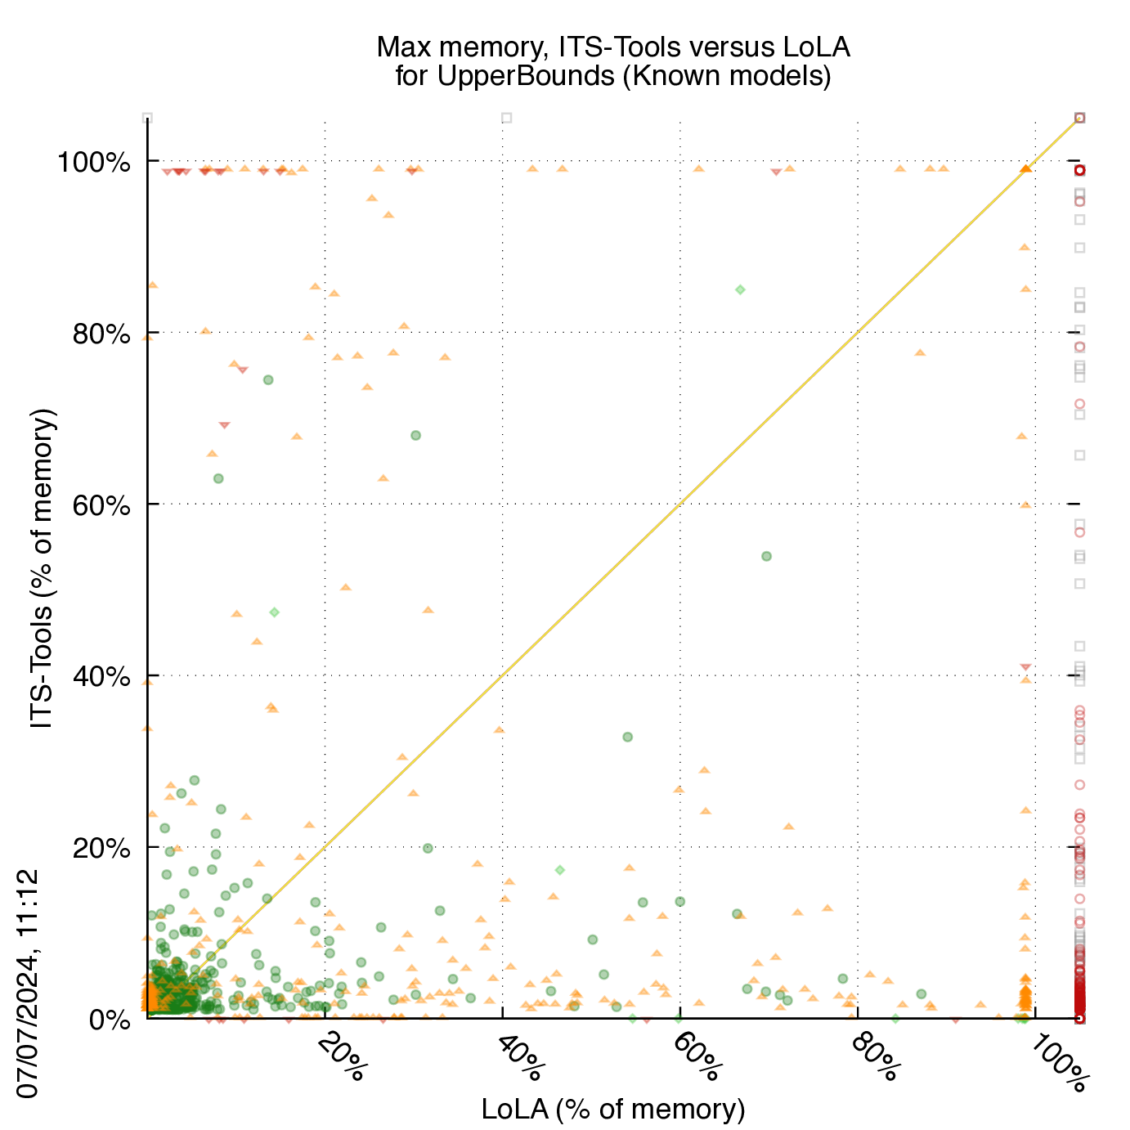Click the red inverted triangle near 71% LoLA at 100% ITS-Tools
This screenshot has height=1130, width=1130.
(x=776, y=172)
